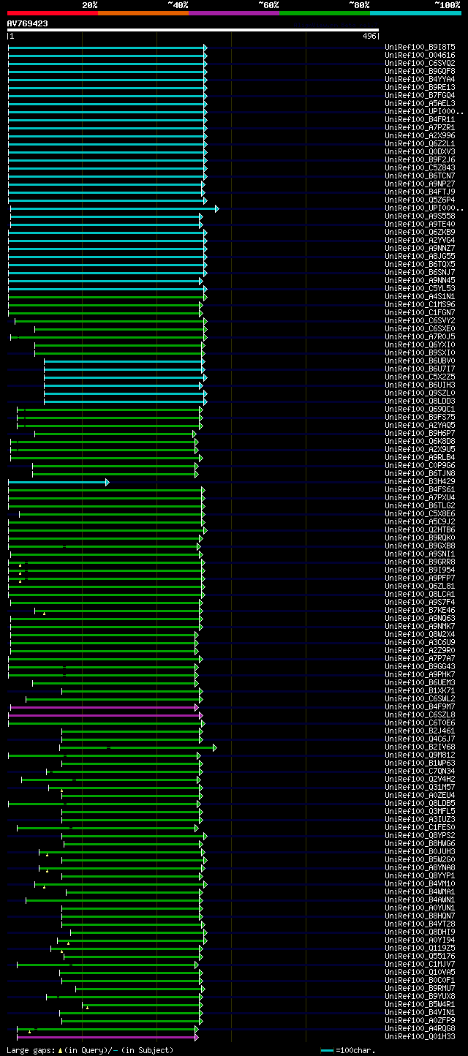
Task: Select the UniRef100_A9NP27 label
Action: [x=420, y=184]
